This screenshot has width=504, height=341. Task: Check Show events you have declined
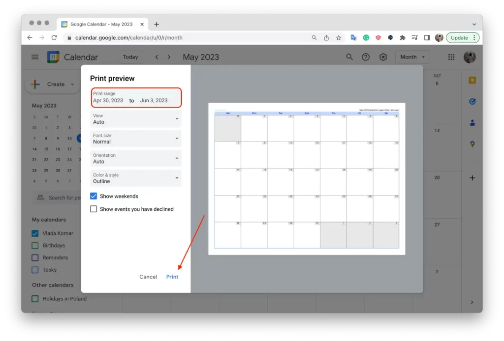[94, 209]
